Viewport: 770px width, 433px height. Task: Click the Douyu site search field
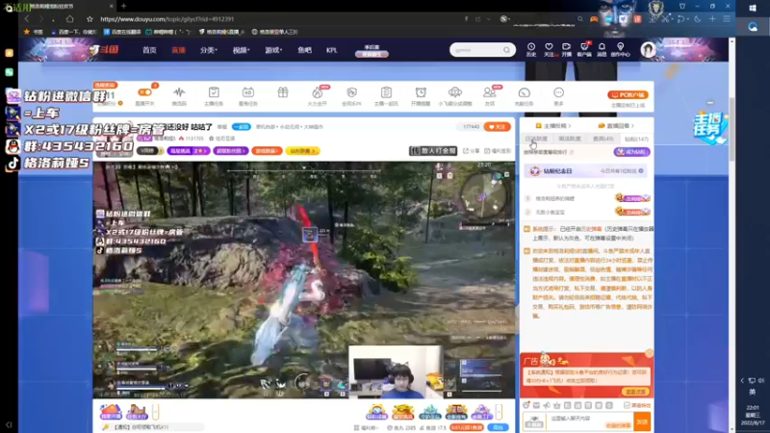click(476, 50)
